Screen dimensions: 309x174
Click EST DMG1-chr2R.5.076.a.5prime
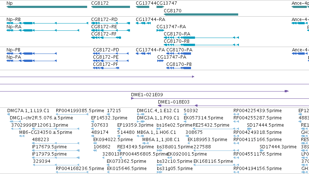[x=41, y=118]
